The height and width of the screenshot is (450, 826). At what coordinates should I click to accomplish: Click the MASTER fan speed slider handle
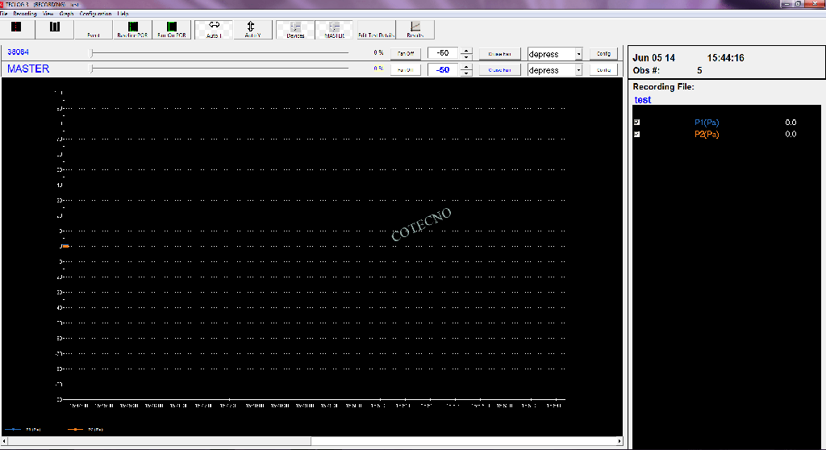point(91,69)
